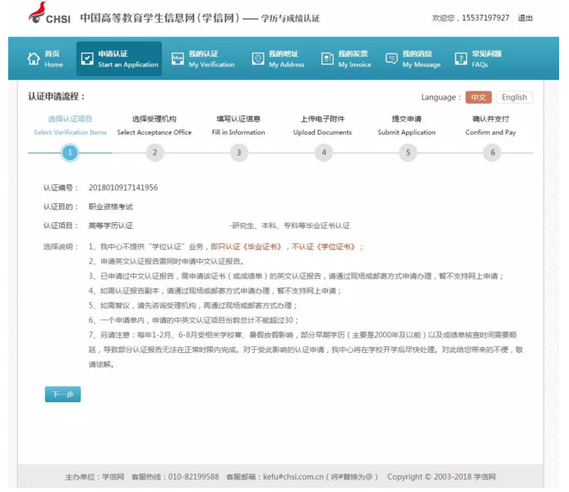Image resolution: width=569 pixels, height=492 pixels.
Task: Click the My Address shield icon
Action: click(x=258, y=59)
